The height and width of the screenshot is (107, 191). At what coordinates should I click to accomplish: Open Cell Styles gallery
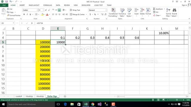129,12
